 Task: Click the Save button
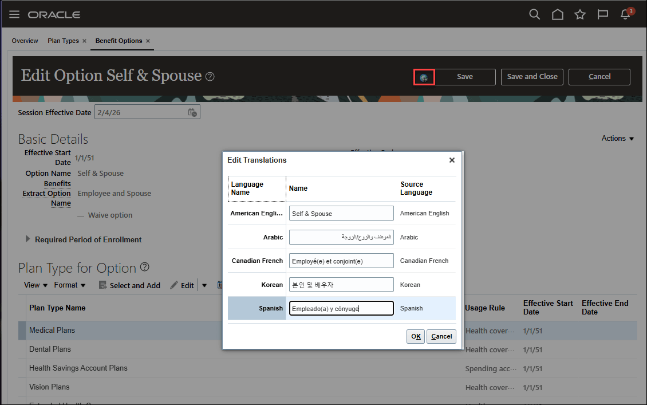tap(464, 77)
